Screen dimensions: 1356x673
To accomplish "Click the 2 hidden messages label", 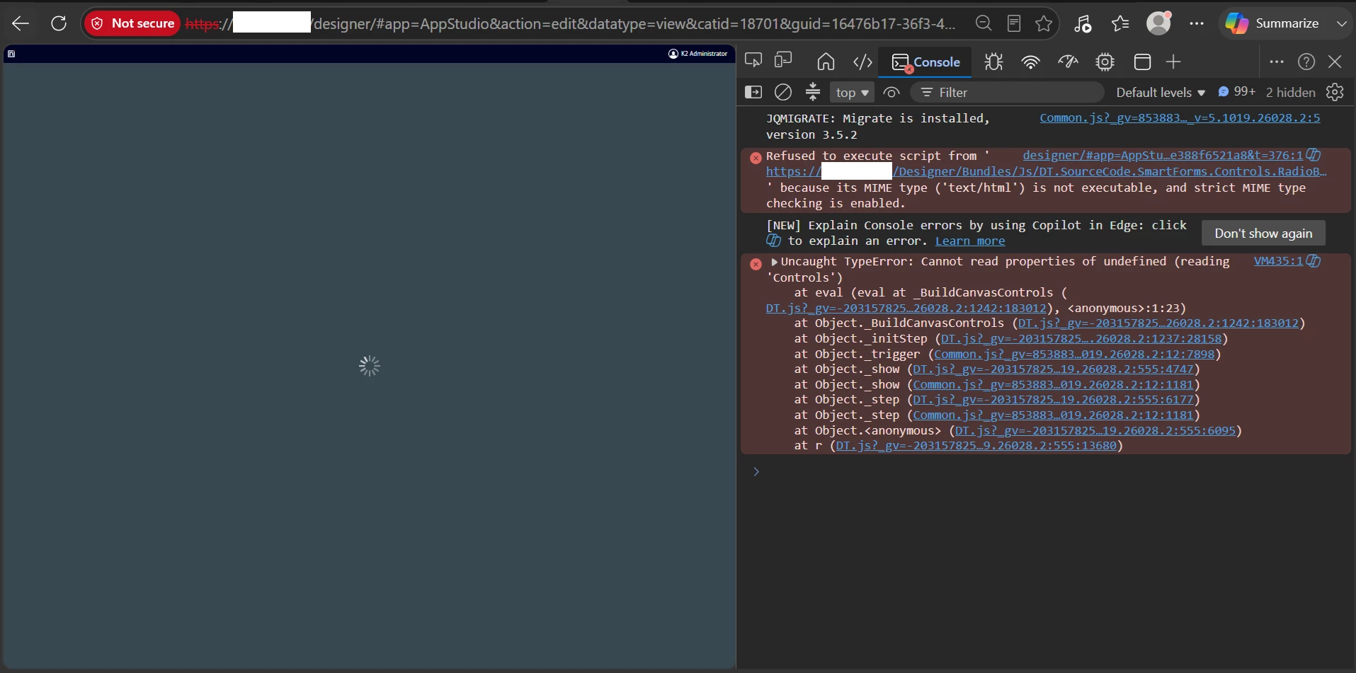I will tap(1290, 93).
